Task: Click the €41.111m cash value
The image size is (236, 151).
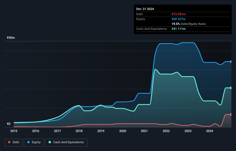Action: point(179,29)
